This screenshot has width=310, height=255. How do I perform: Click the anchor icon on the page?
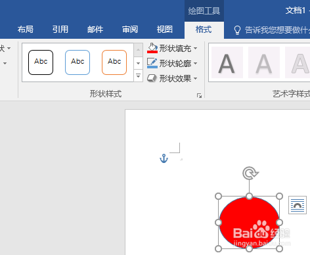pos(164,158)
